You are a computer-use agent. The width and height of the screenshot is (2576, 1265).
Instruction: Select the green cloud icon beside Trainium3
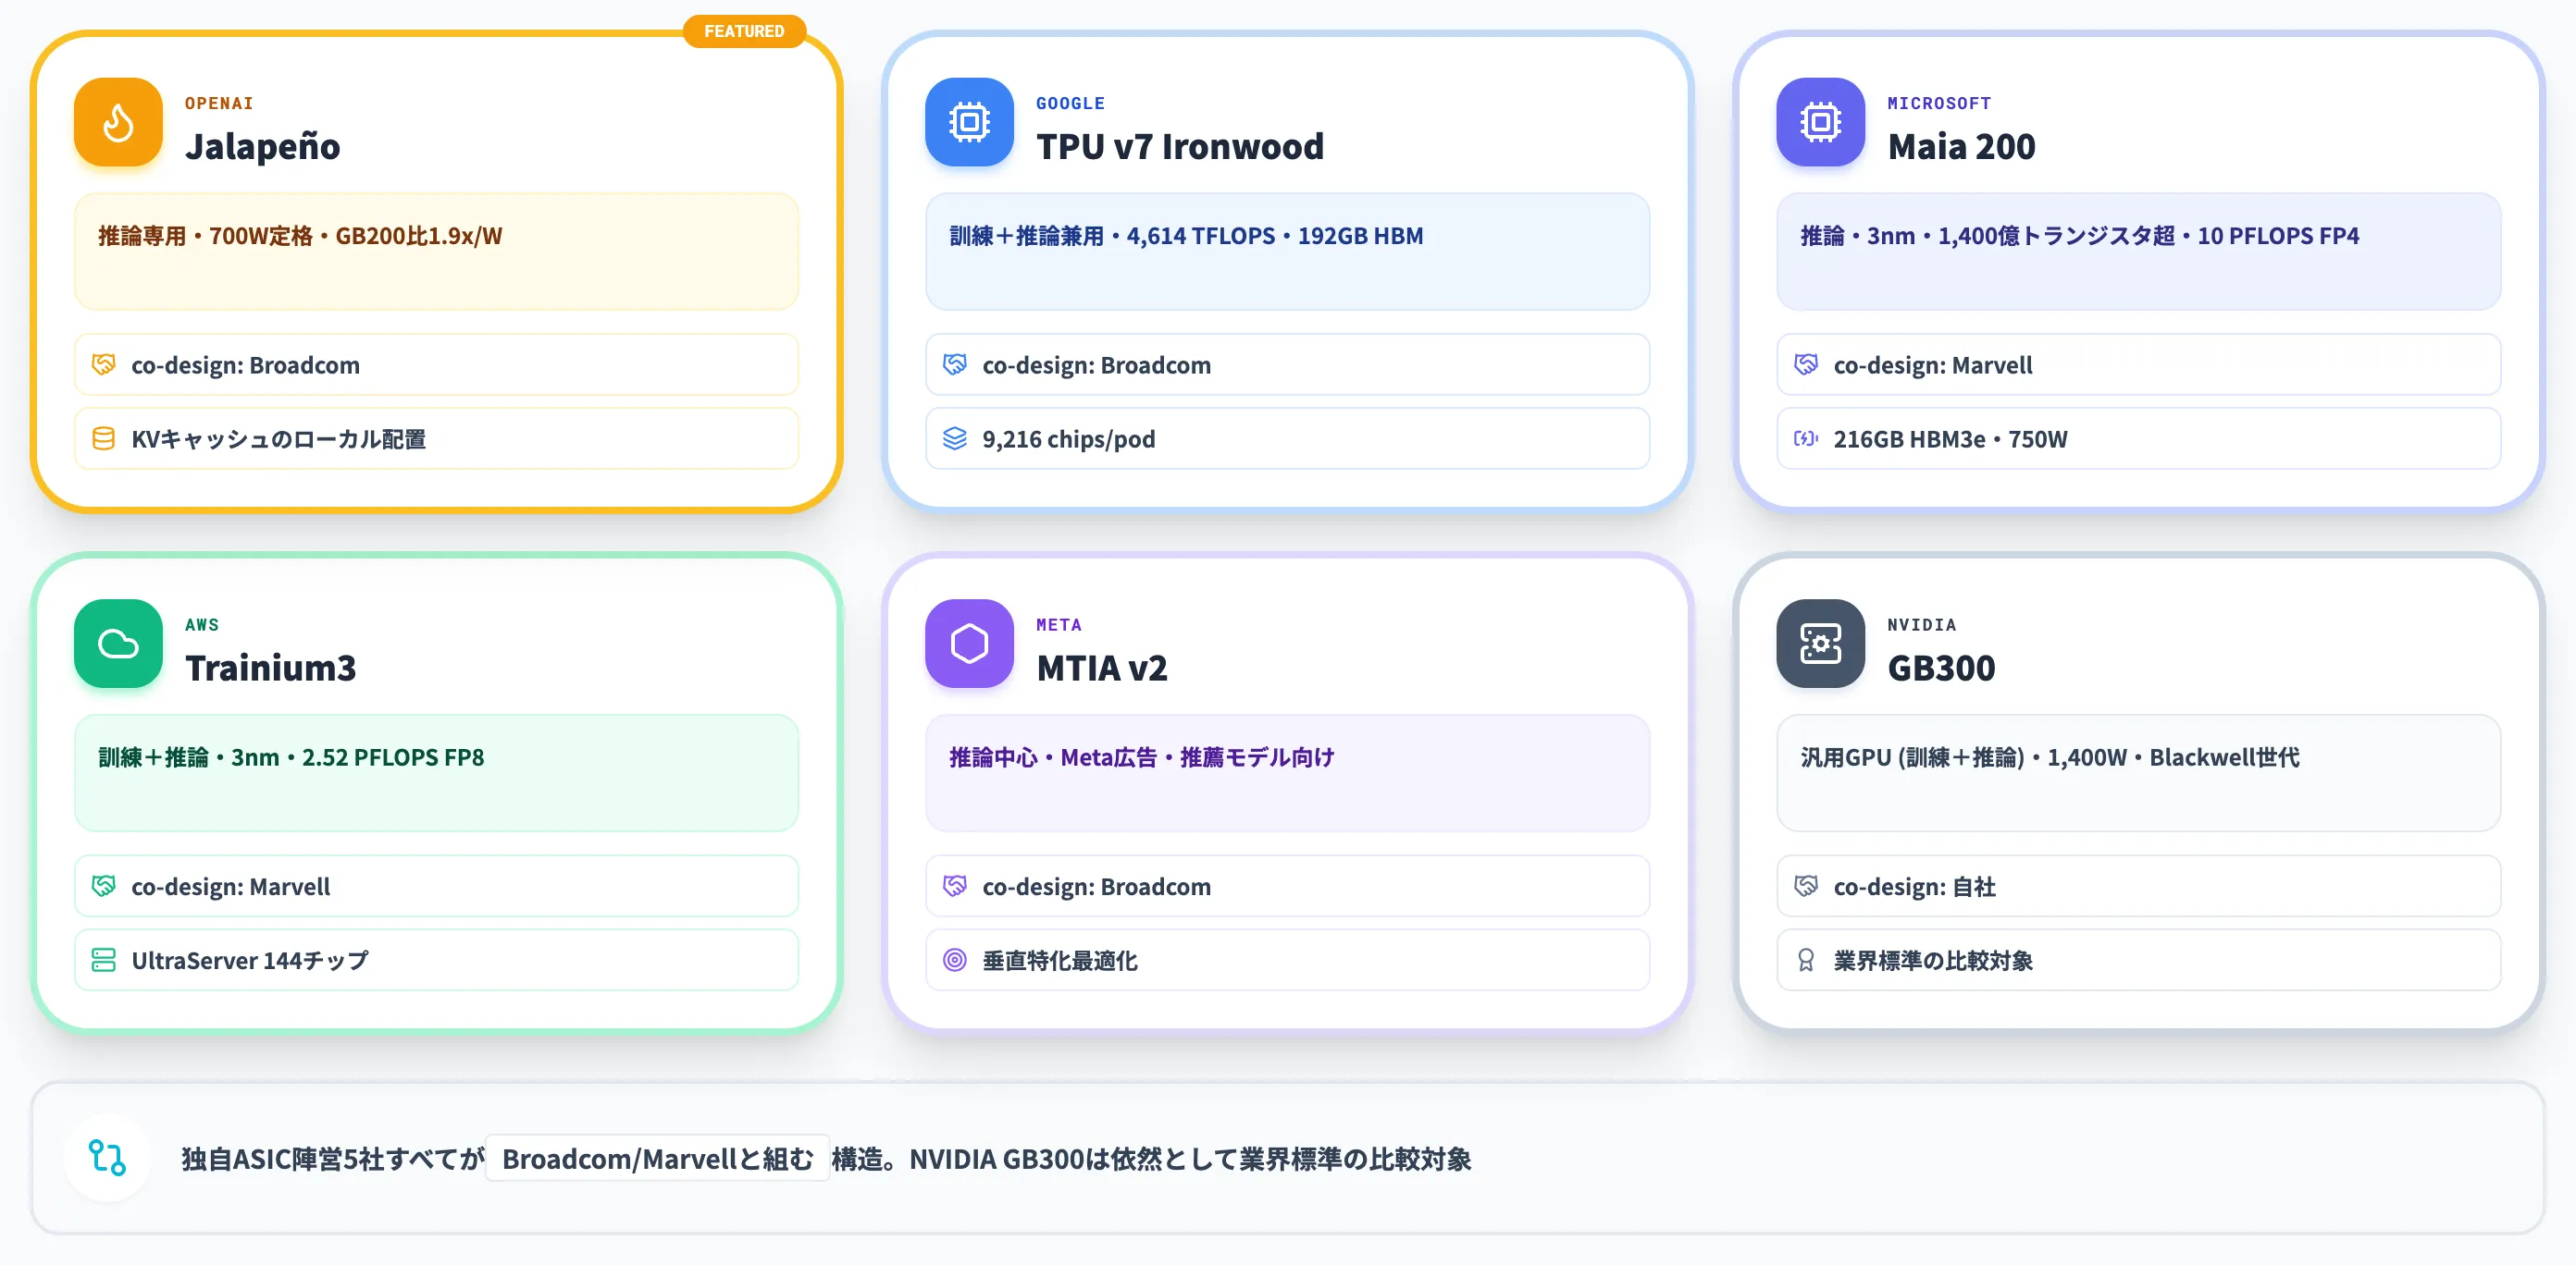click(118, 644)
